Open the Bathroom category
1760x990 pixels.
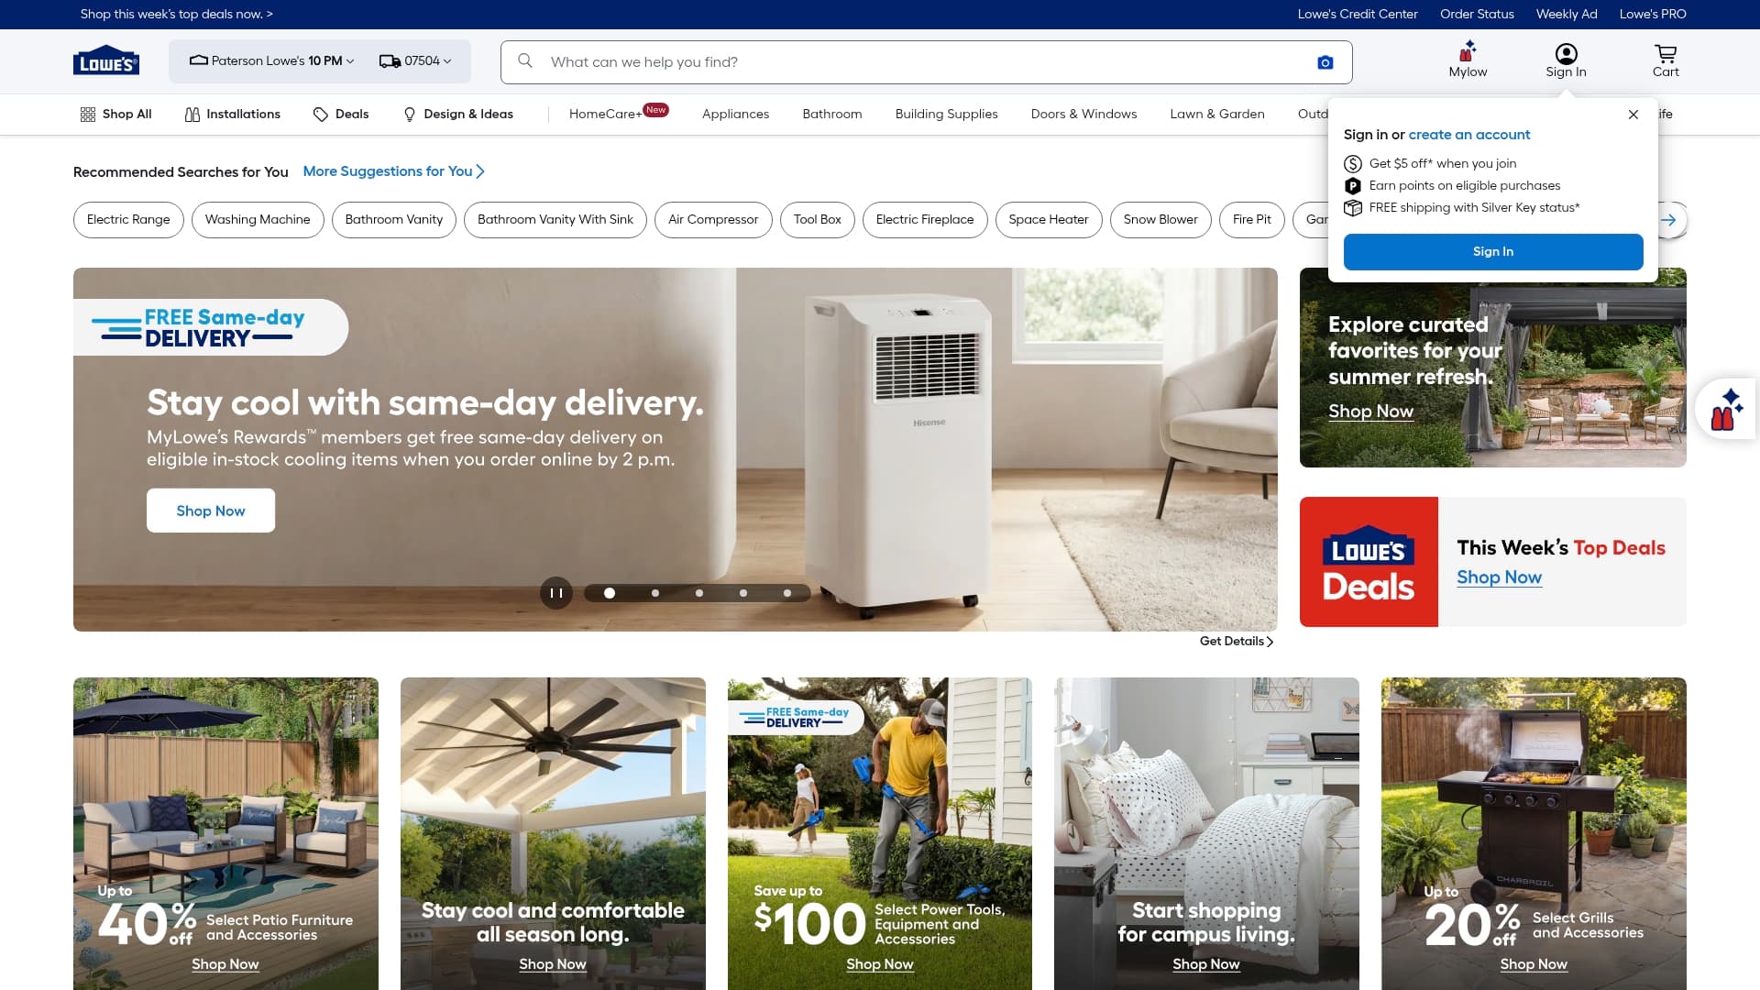831,114
